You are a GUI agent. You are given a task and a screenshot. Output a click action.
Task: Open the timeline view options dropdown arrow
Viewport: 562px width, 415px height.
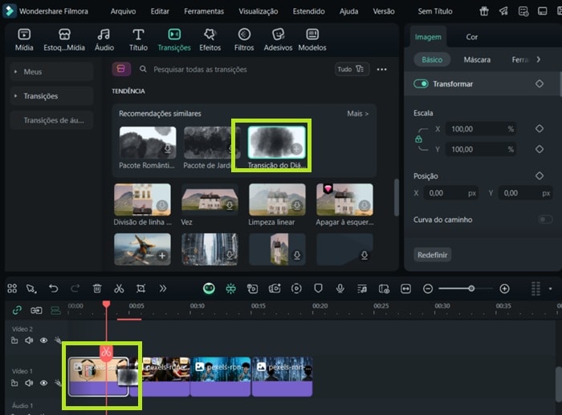[x=550, y=288]
